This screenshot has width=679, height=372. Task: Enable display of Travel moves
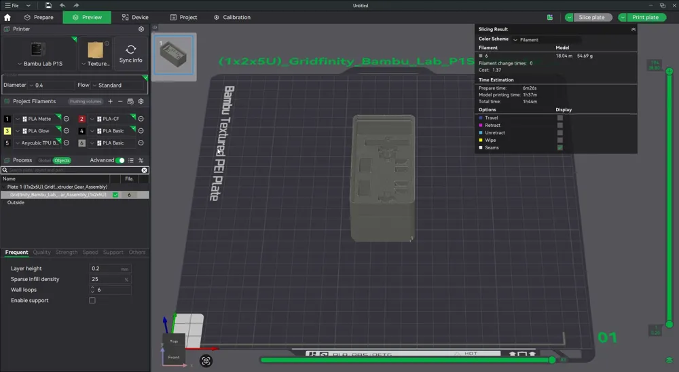(x=560, y=118)
